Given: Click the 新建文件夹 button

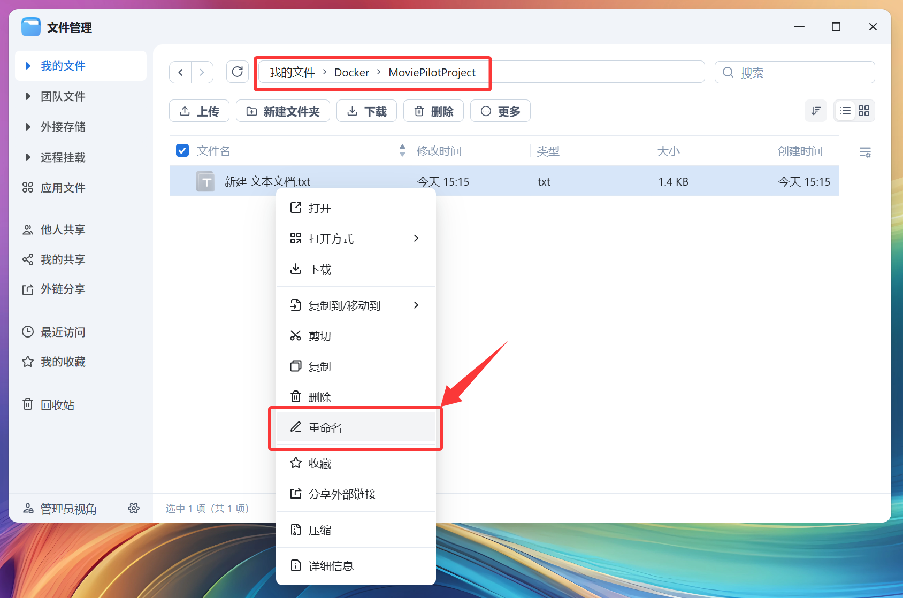Looking at the screenshot, I should tap(282, 111).
